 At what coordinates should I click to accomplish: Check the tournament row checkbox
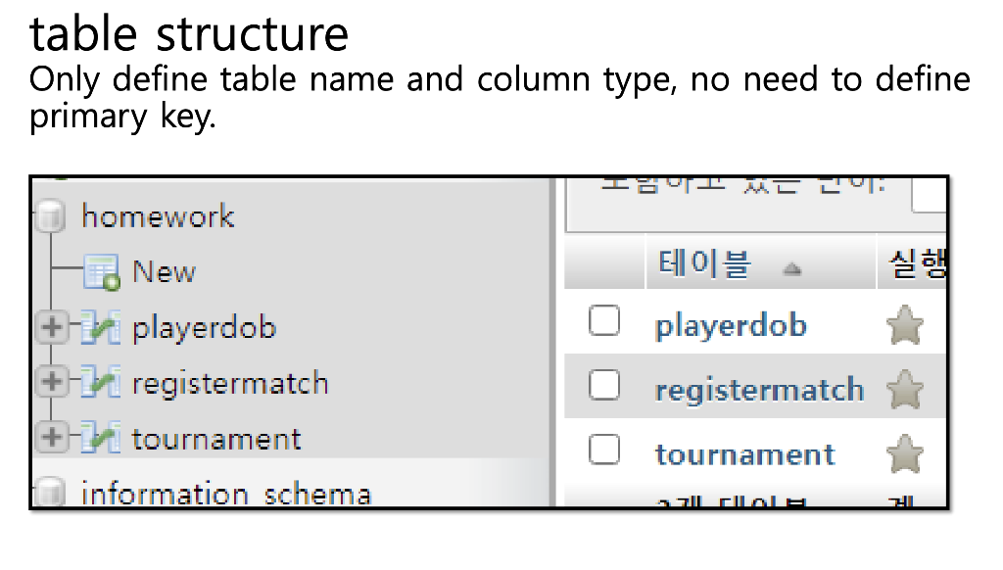(x=604, y=450)
